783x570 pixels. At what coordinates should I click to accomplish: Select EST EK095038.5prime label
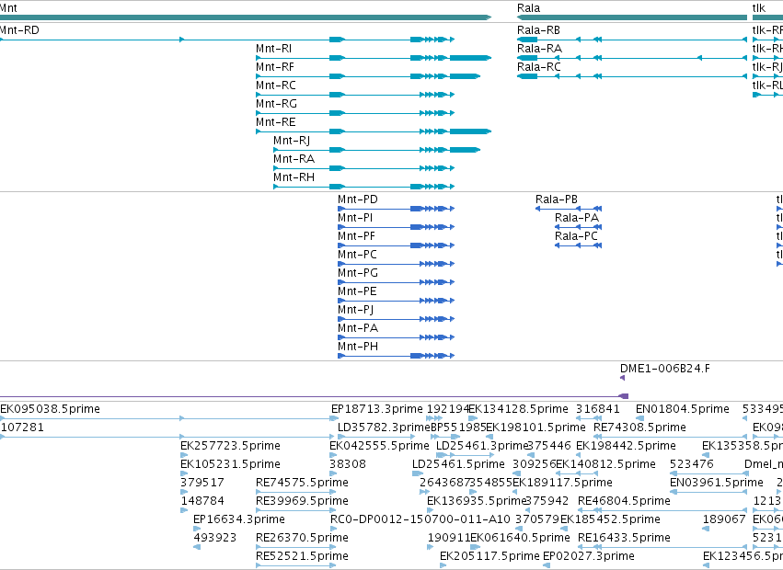tap(50, 409)
